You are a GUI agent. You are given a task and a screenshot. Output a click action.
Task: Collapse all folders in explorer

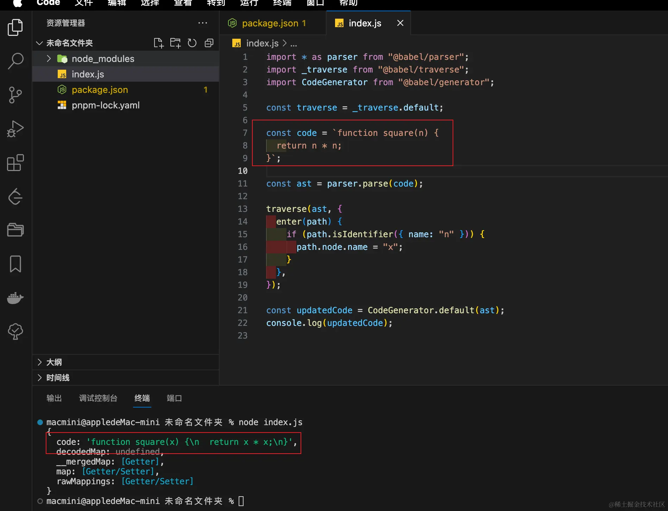209,43
